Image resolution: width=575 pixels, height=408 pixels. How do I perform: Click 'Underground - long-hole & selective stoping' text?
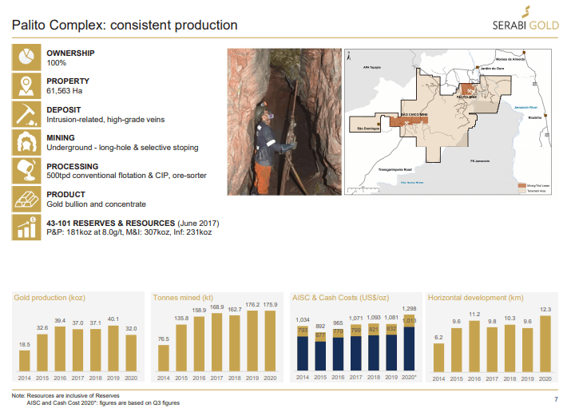click(x=122, y=148)
